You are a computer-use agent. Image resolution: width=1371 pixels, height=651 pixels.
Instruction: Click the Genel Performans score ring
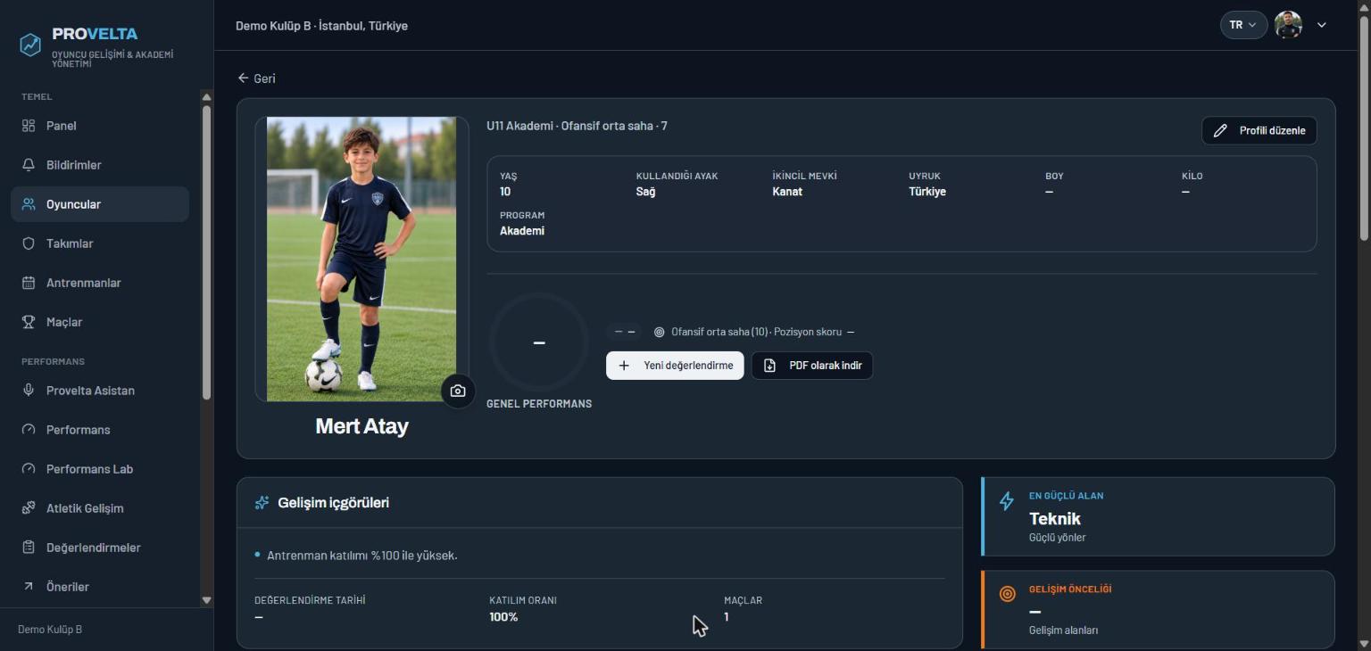click(539, 342)
